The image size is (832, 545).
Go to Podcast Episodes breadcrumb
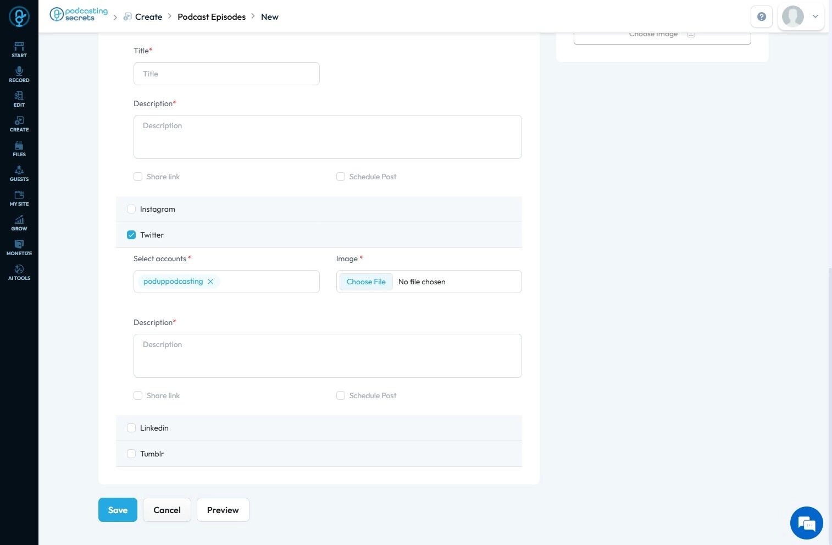tap(212, 17)
